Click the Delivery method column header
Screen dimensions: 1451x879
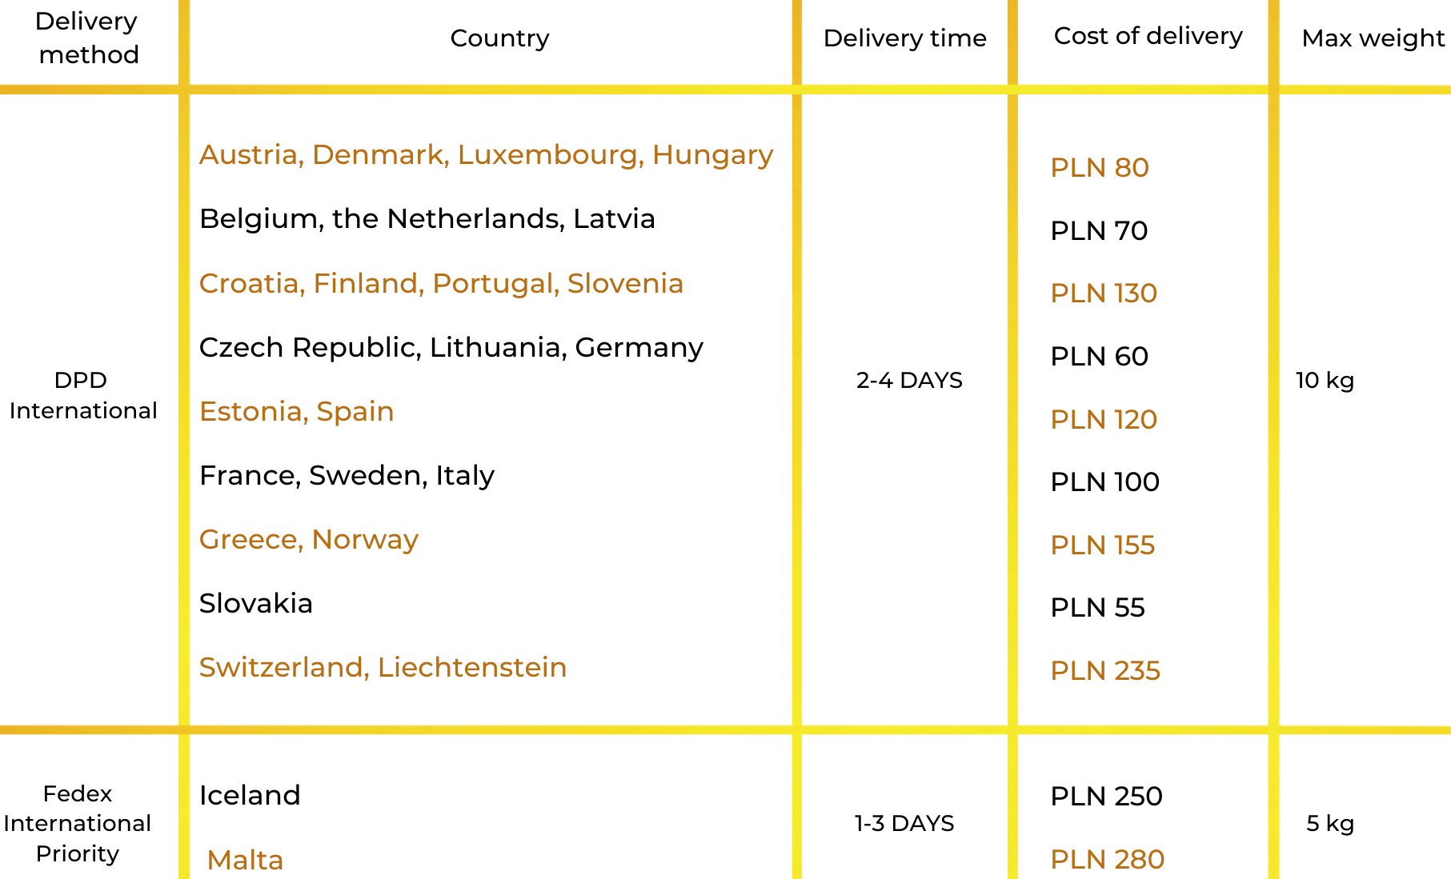pyautogui.click(x=87, y=38)
